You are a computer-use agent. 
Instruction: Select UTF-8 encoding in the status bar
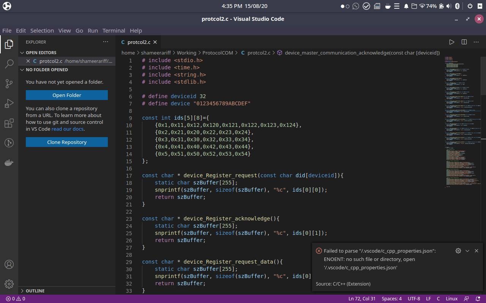414,298
